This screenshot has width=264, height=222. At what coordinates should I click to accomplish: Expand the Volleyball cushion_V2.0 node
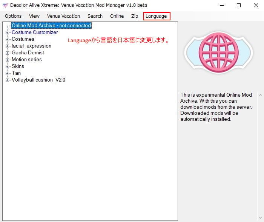point(7,80)
